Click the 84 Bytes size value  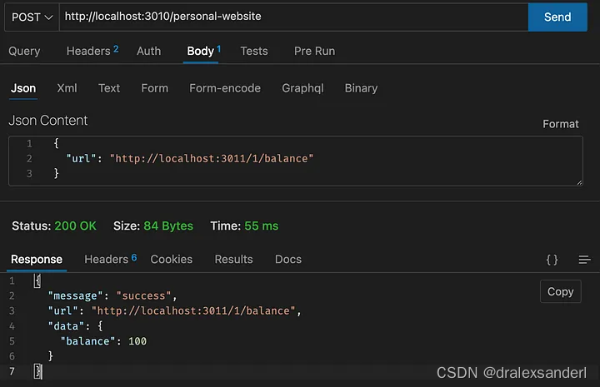(x=168, y=226)
